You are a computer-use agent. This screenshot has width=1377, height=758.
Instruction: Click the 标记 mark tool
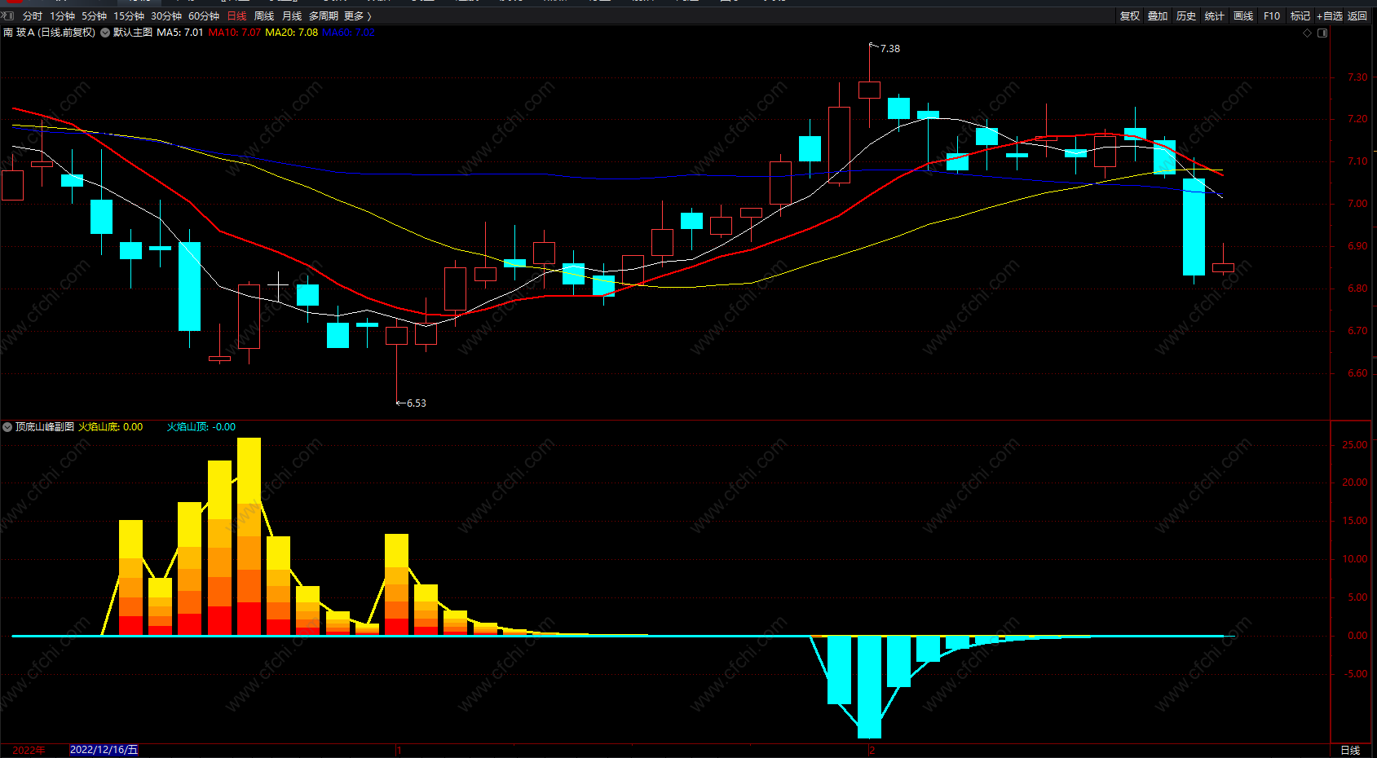(x=1300, y=16)
